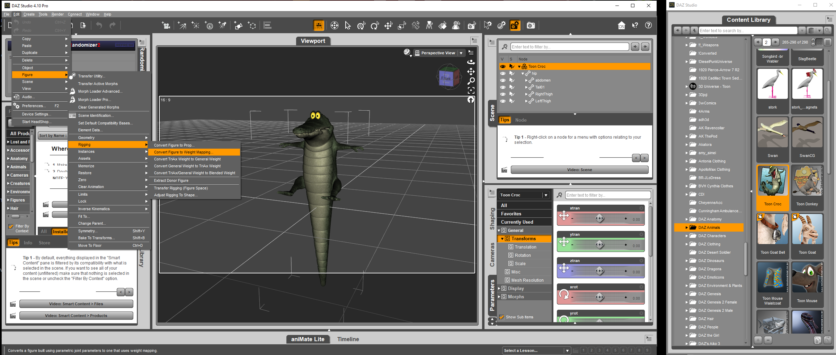
Task: Toggle selectability arrow for Toon Croc node
Action: point(512,66)
